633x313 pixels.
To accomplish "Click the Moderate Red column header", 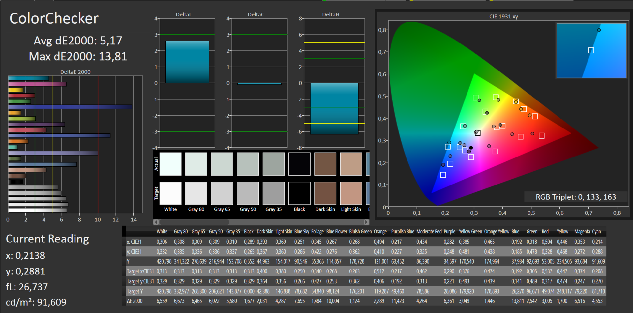I will (429, 232).
